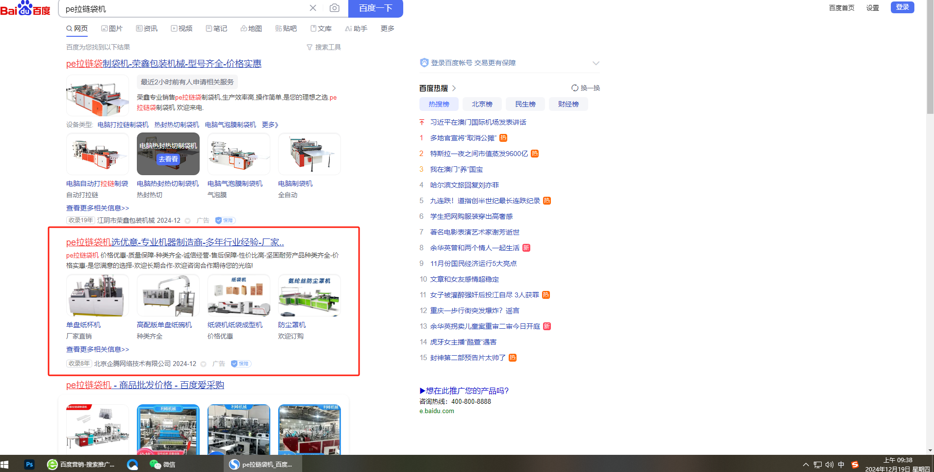934x472 pixels.
Task: Select the 民生榜 tab
Action: (x=525, y=104)
